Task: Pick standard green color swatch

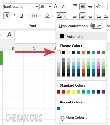Action: tap(83, 92)
